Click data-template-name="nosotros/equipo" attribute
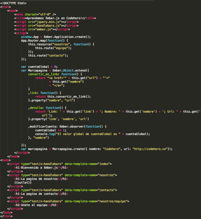Image resolution: width=201 pixels, height=219 pixels. pyautogui.click(x=96, y=201)
